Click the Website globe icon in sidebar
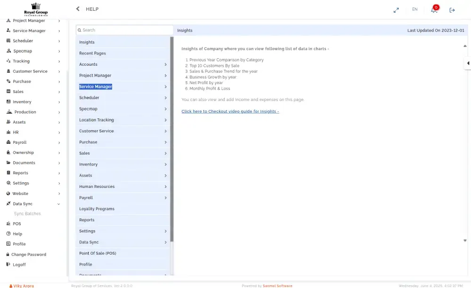Screen dimensions: 471x288 (x=8, y=194)
